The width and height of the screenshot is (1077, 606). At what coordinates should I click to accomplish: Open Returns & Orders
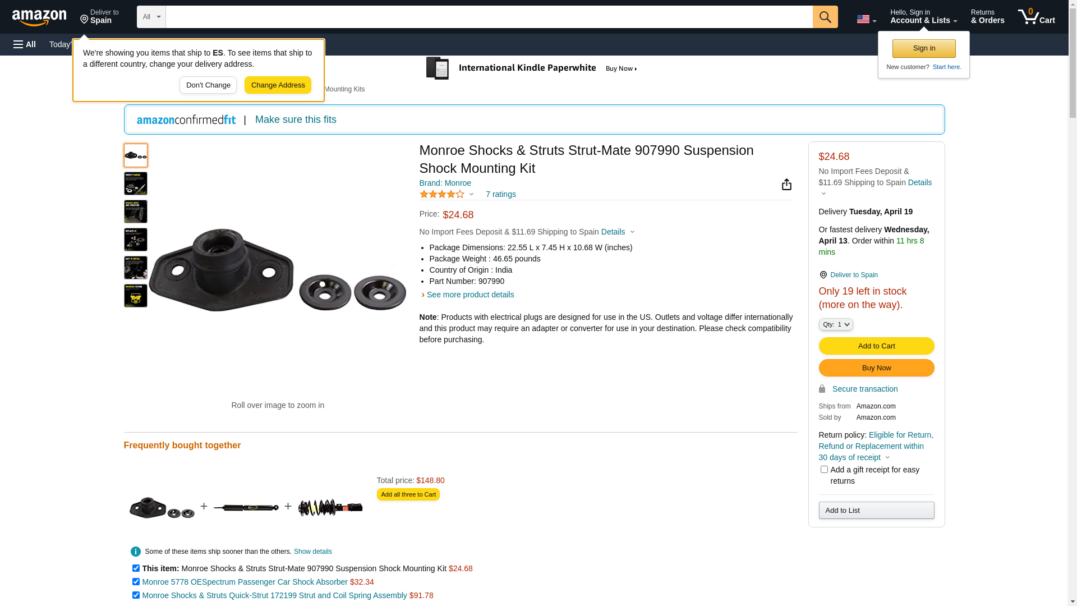tap(987, 17)
